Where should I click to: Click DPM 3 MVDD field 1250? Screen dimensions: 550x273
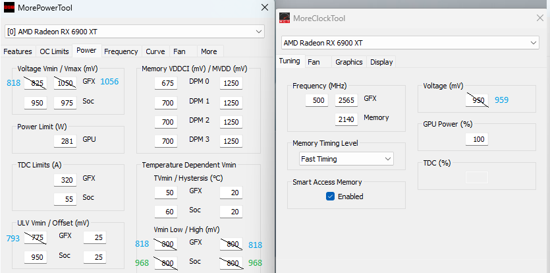click(231, 141)
